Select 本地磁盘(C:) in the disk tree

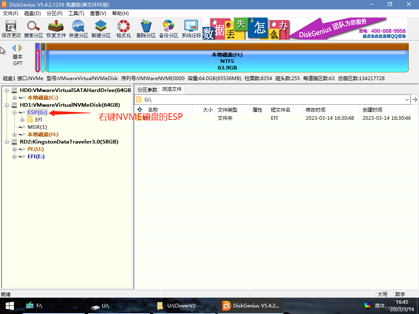coord(43,98)
